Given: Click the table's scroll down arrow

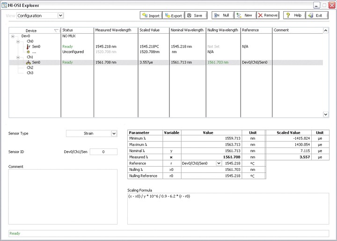Looking at the screenshot, I should (x=326, y=114).
